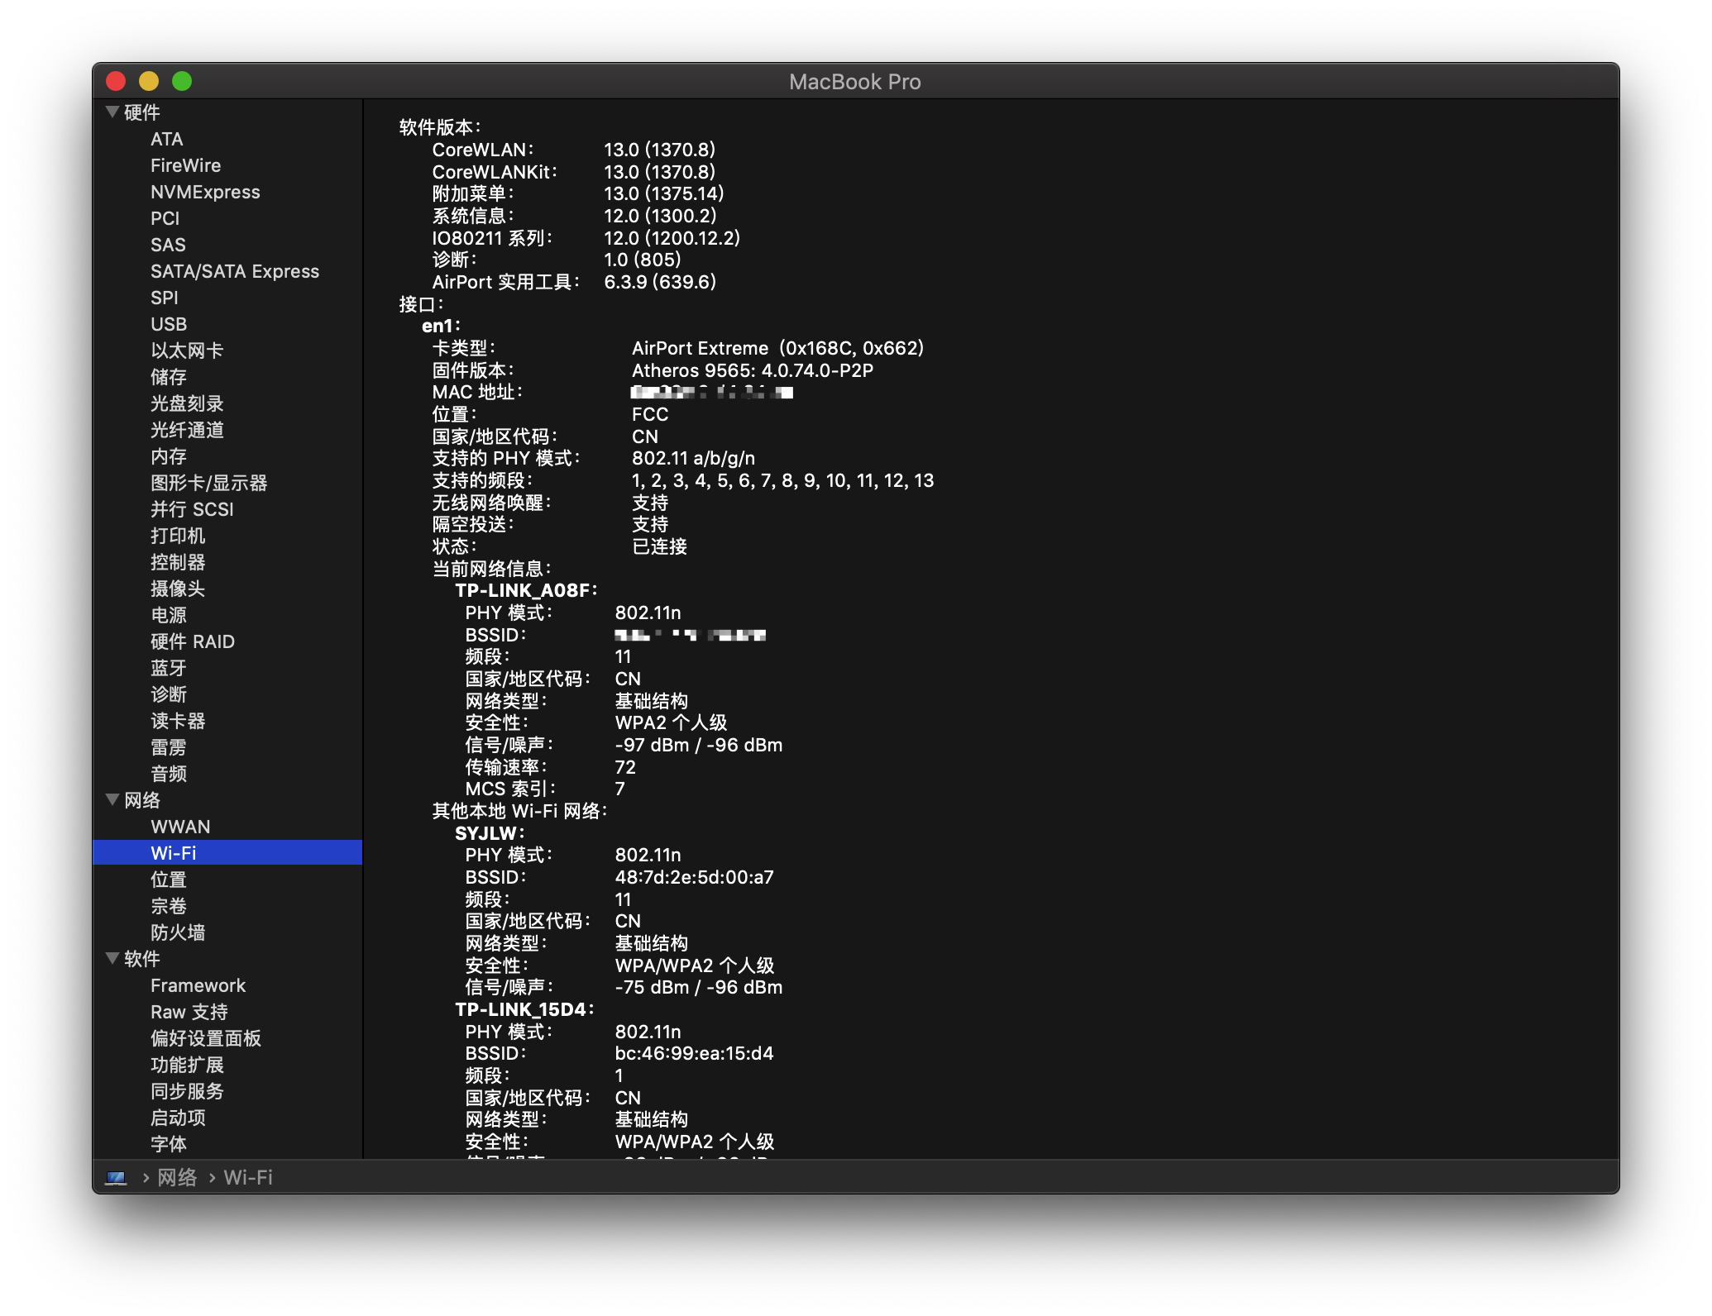1712x1316 pixels.
Task: Select 启动项 in the software list
Action: (x=178, y=1118)
